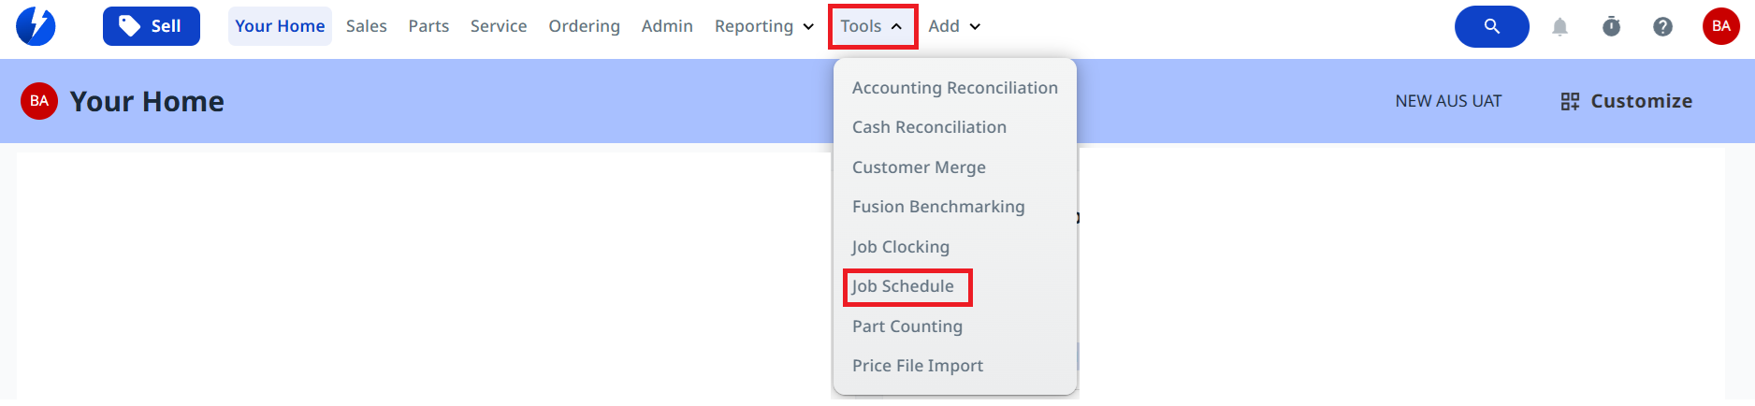This screenshot has width=1755, height=406.
Task: Open notifications bell
Action: click(x=1559, y=27)
